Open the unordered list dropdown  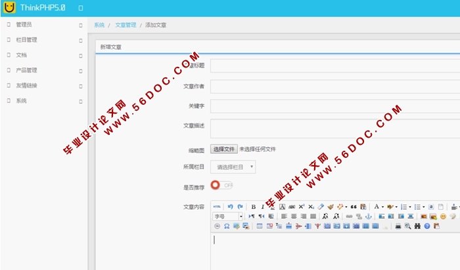click(x=423, y=207)
